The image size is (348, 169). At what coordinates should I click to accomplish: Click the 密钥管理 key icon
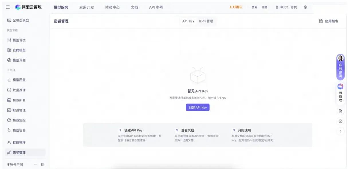(x=9, y=152)
